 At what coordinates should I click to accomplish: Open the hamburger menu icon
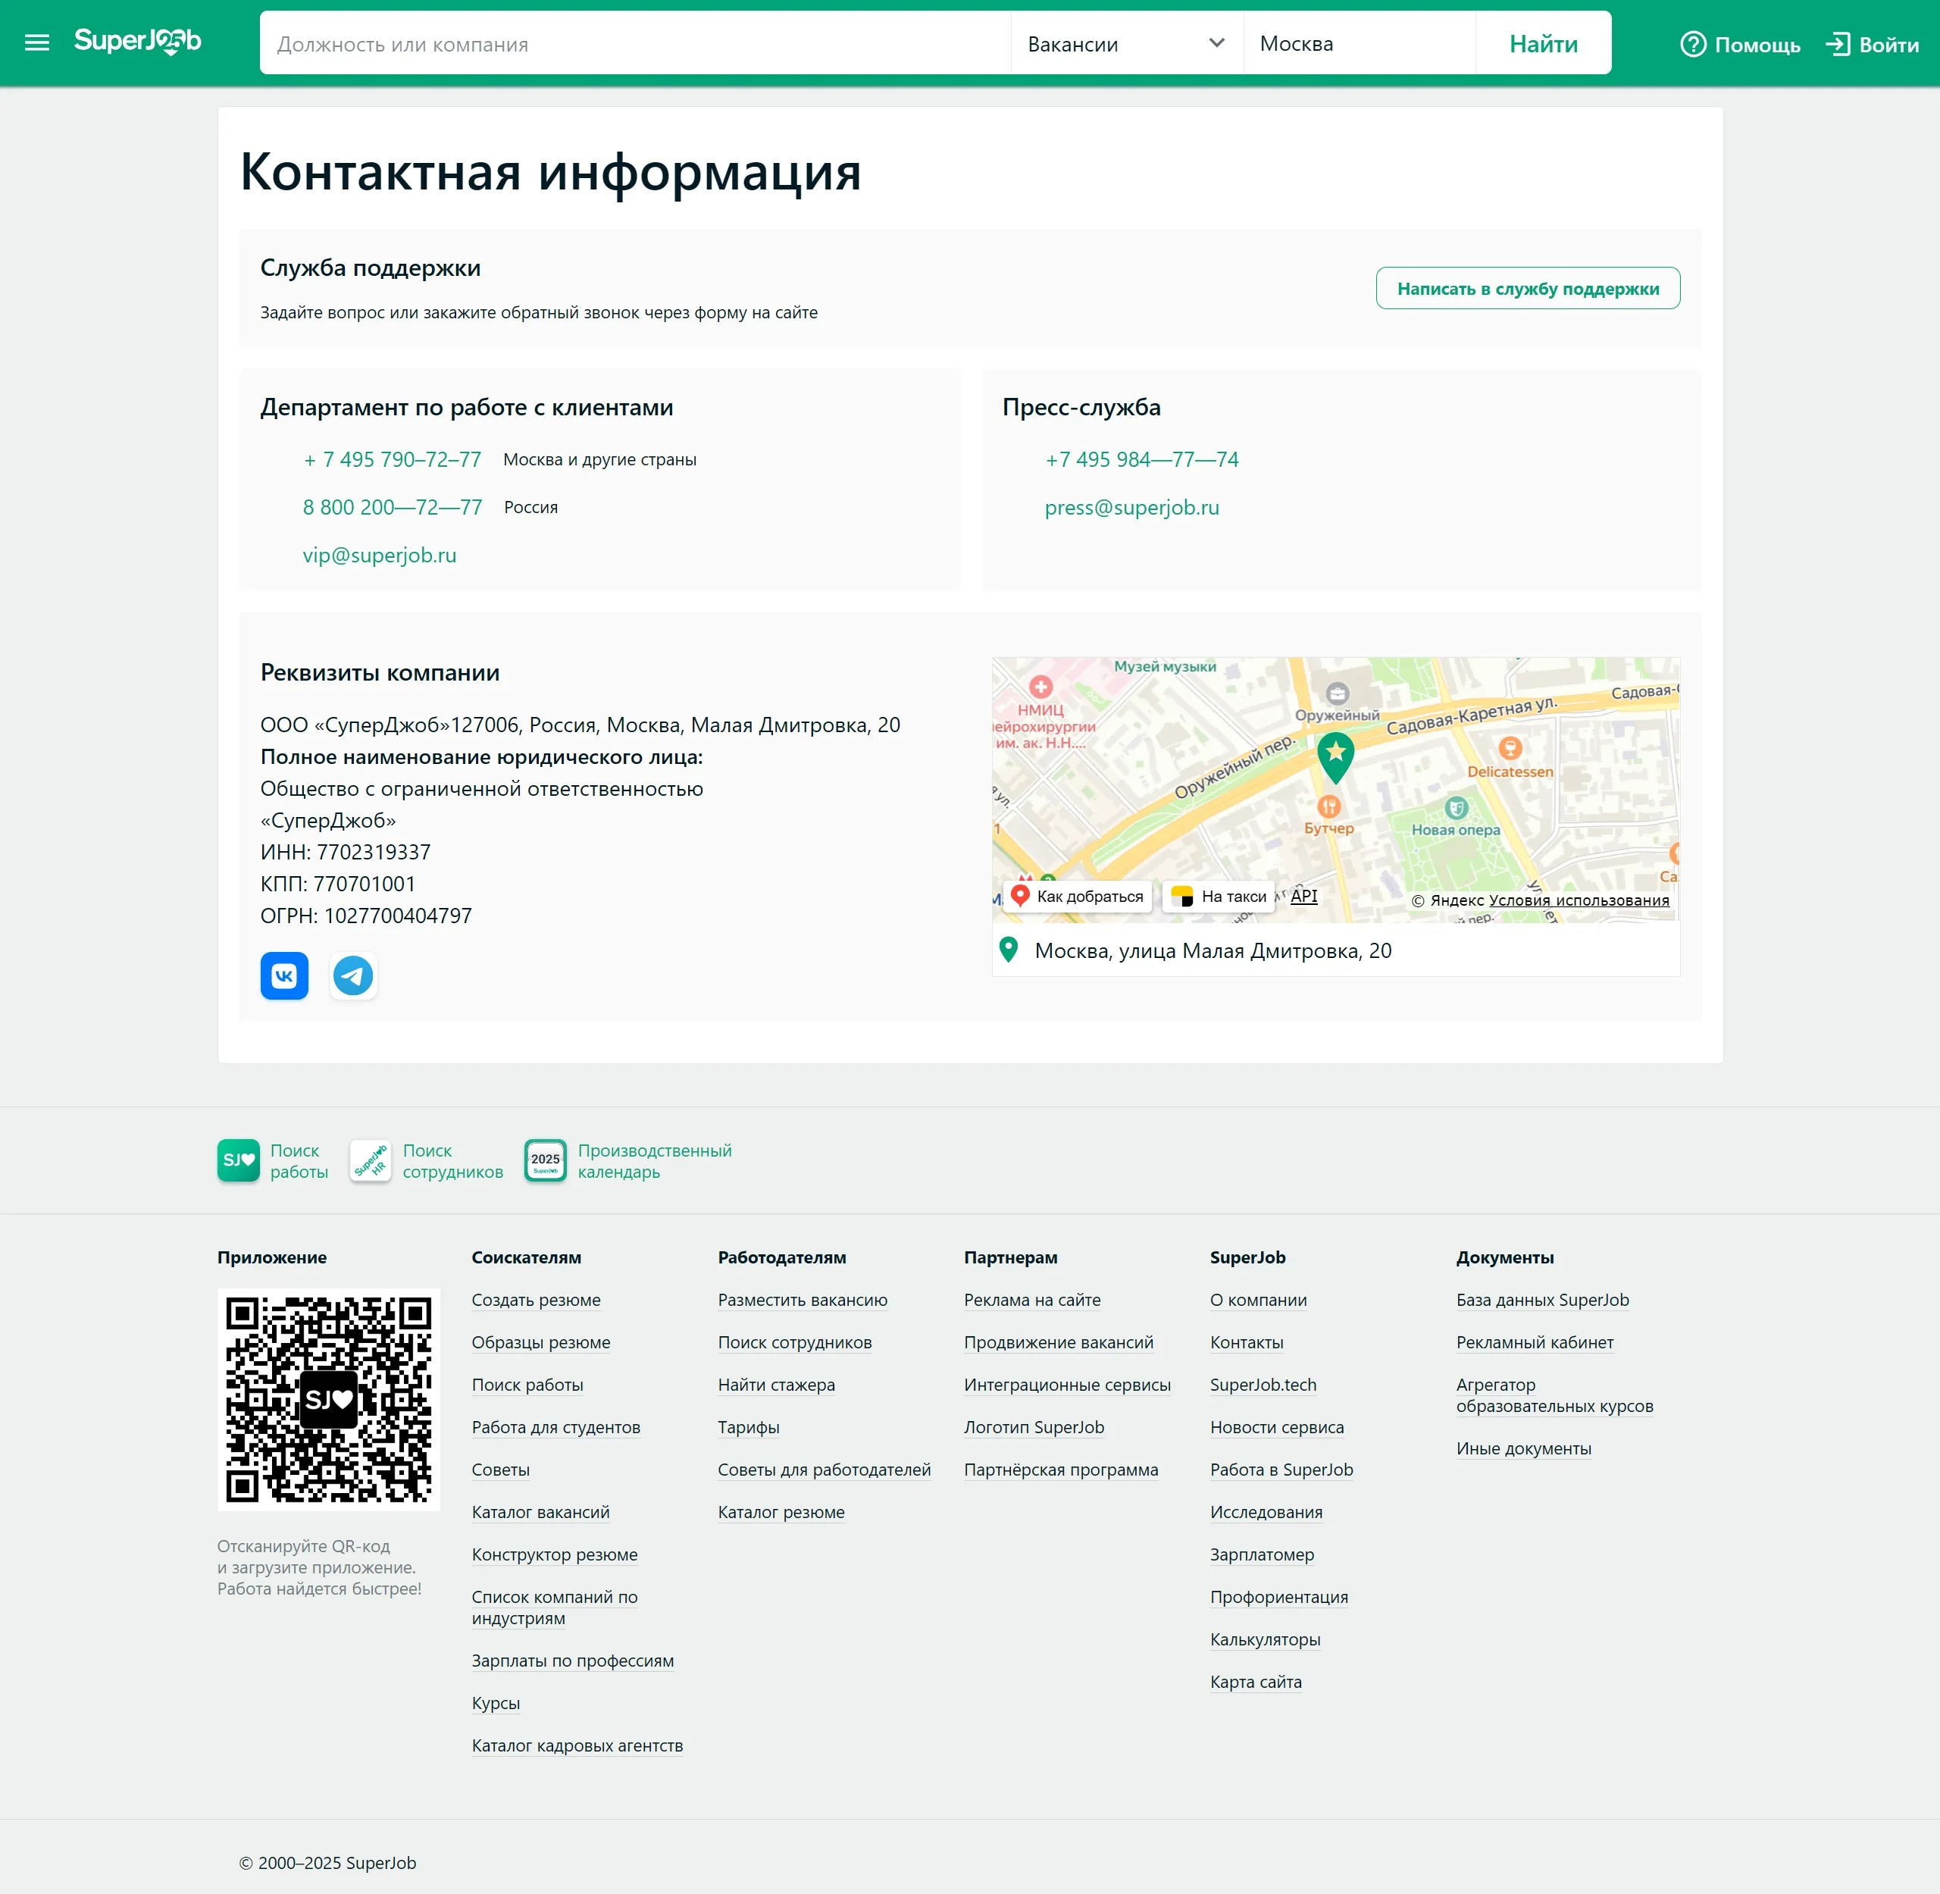(x=37, y=42)
